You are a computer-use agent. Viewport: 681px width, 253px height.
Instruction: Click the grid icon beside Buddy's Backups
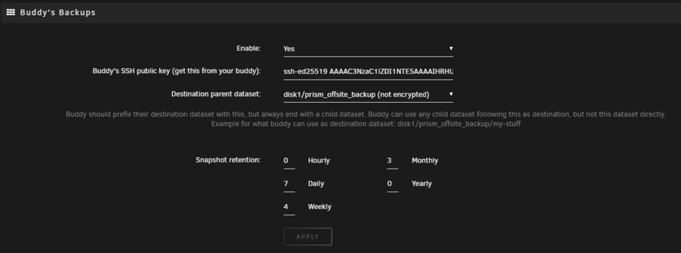coord(11,13)
